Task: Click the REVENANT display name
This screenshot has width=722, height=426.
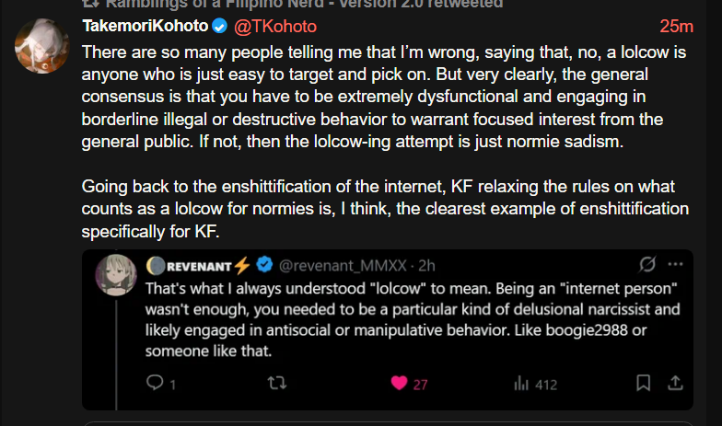Action: (199, 266)
